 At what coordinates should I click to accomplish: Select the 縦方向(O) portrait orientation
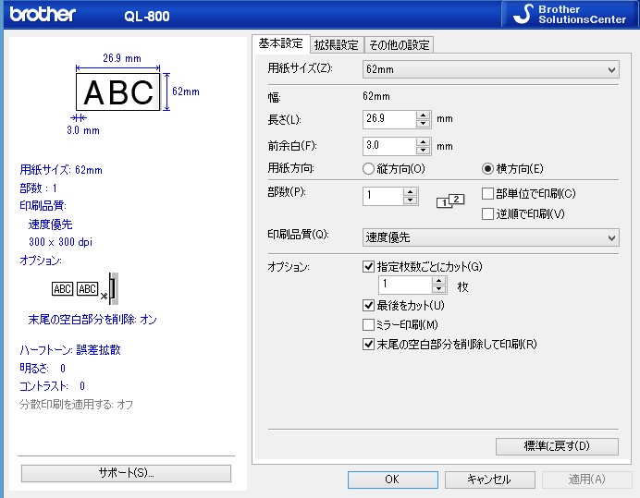click(370, 169)
